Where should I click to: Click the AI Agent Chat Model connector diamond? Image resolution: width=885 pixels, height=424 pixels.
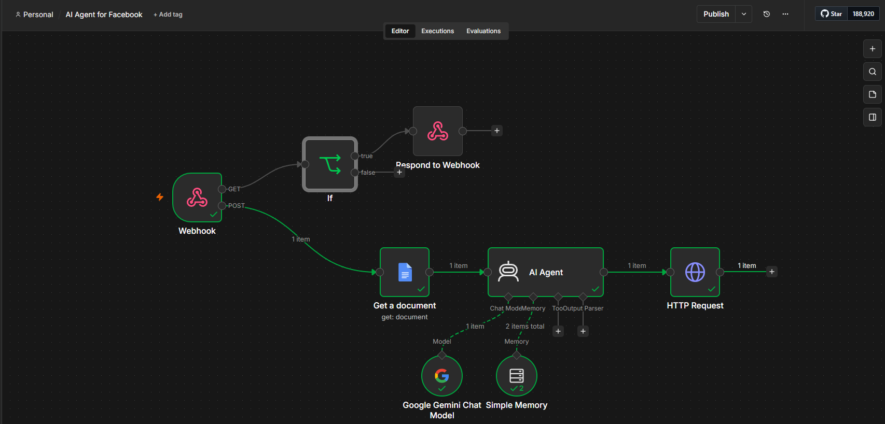pyautogui.click(x=508, y=297)
